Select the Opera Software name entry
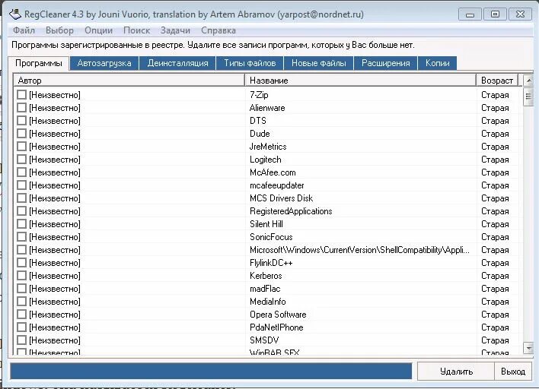 pos(278,315)
